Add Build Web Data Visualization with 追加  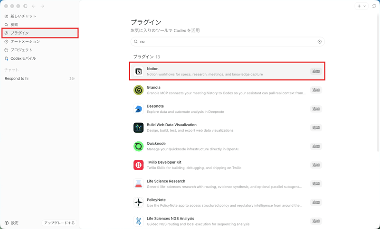click(316, 128)
